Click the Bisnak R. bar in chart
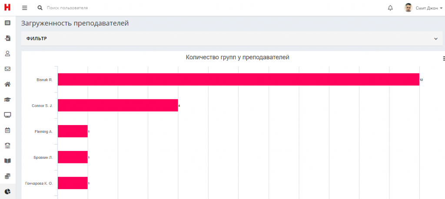This screenshot has width=445, height=199. tap(238, 80)
